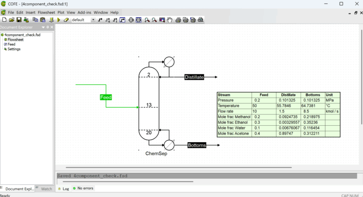Run the simulation with the play icon
Viewport: 363px width, 197px height.
(59, 20)
